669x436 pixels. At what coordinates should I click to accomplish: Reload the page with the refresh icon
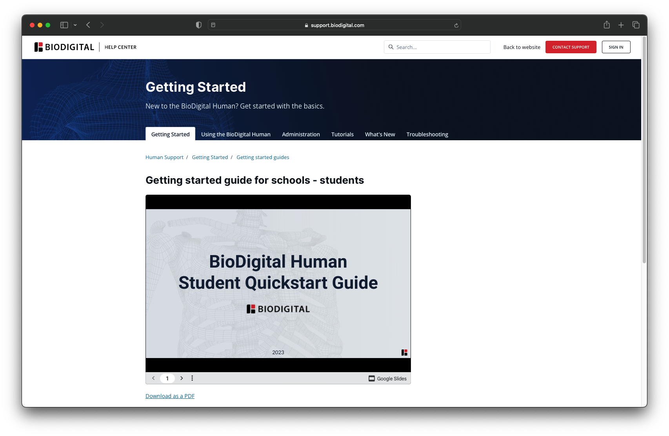456,25
